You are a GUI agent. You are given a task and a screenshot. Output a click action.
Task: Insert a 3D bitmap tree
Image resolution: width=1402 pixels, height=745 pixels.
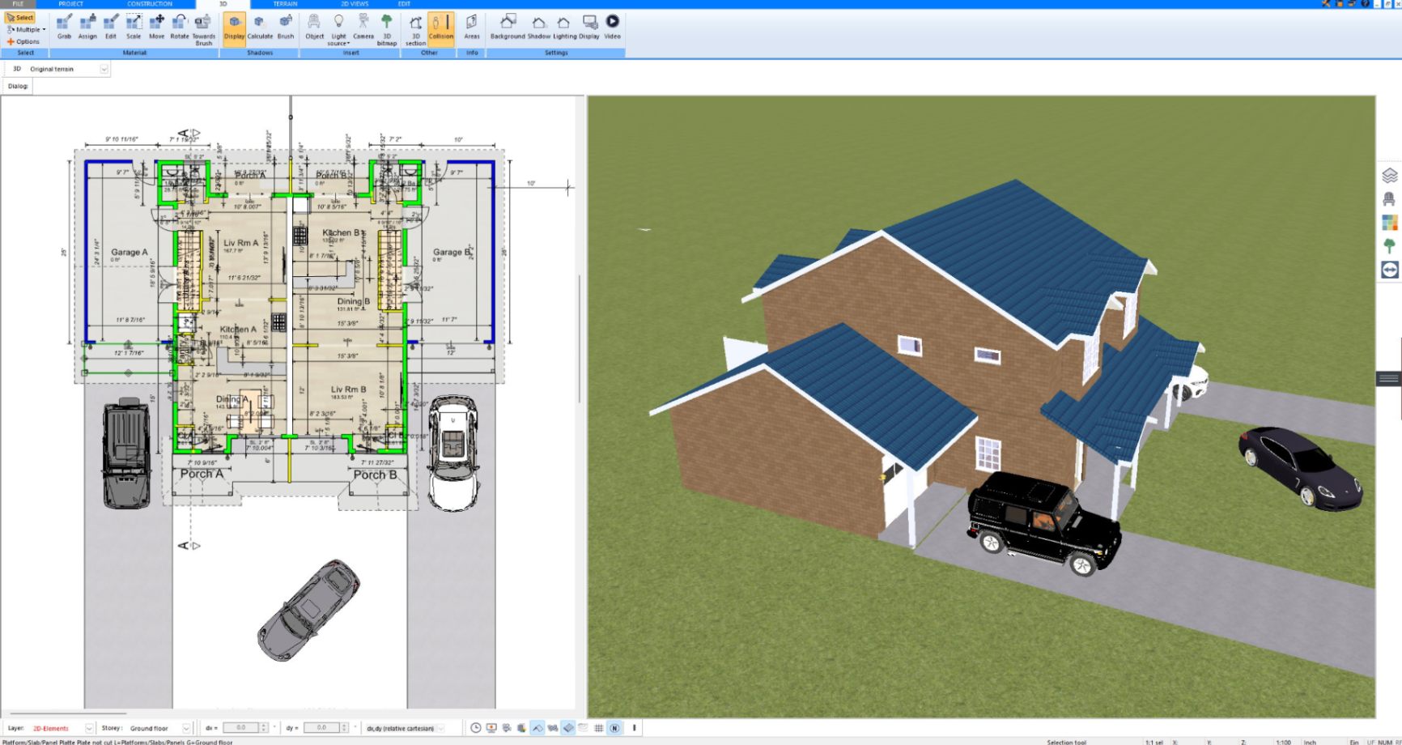coord(387,29)
